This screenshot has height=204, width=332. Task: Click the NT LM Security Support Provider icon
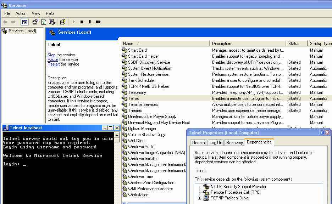pyautogui.click(x=206, y=186)
